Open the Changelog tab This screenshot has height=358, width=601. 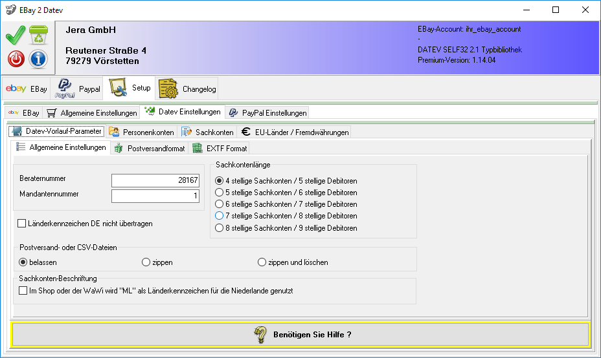[x=188, y=89]
